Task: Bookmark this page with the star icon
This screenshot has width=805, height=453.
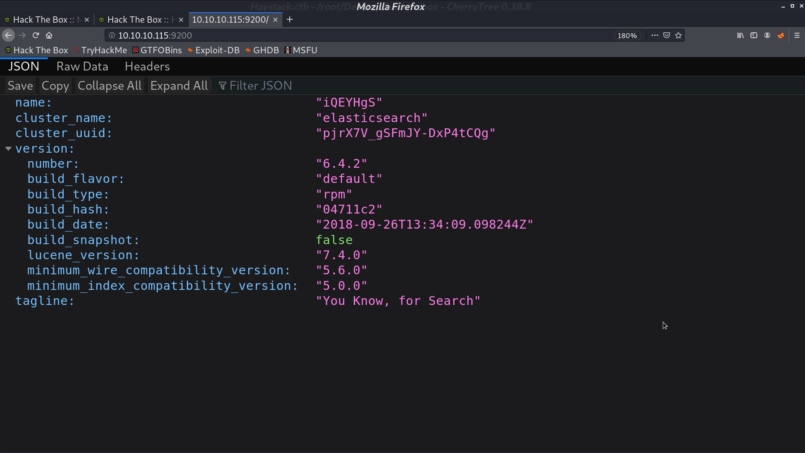Action: click(678, 35)
